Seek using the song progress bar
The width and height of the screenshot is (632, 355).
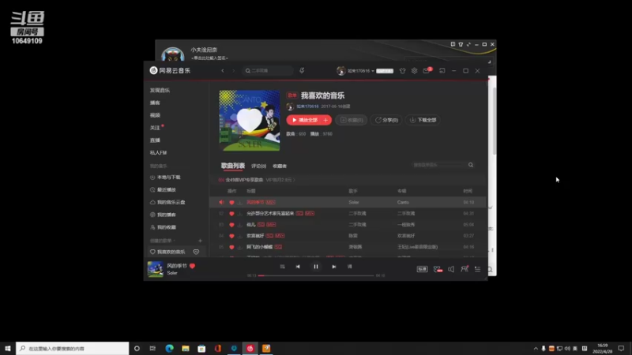tap(316, 275)
